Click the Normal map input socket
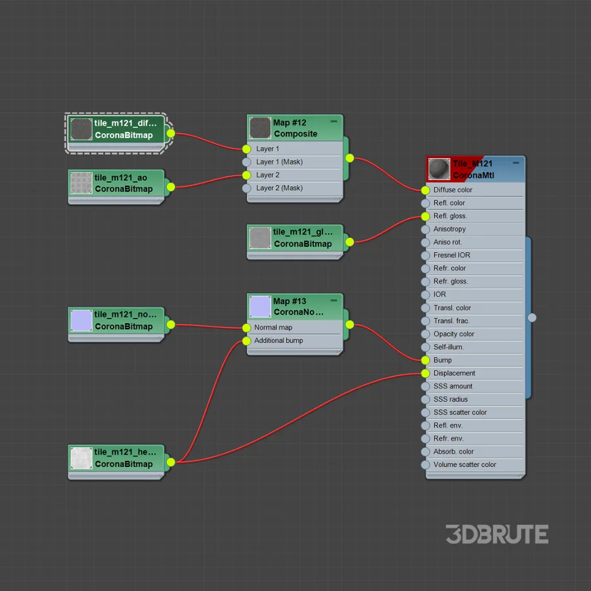591x591 pixels. pos(246,328)
